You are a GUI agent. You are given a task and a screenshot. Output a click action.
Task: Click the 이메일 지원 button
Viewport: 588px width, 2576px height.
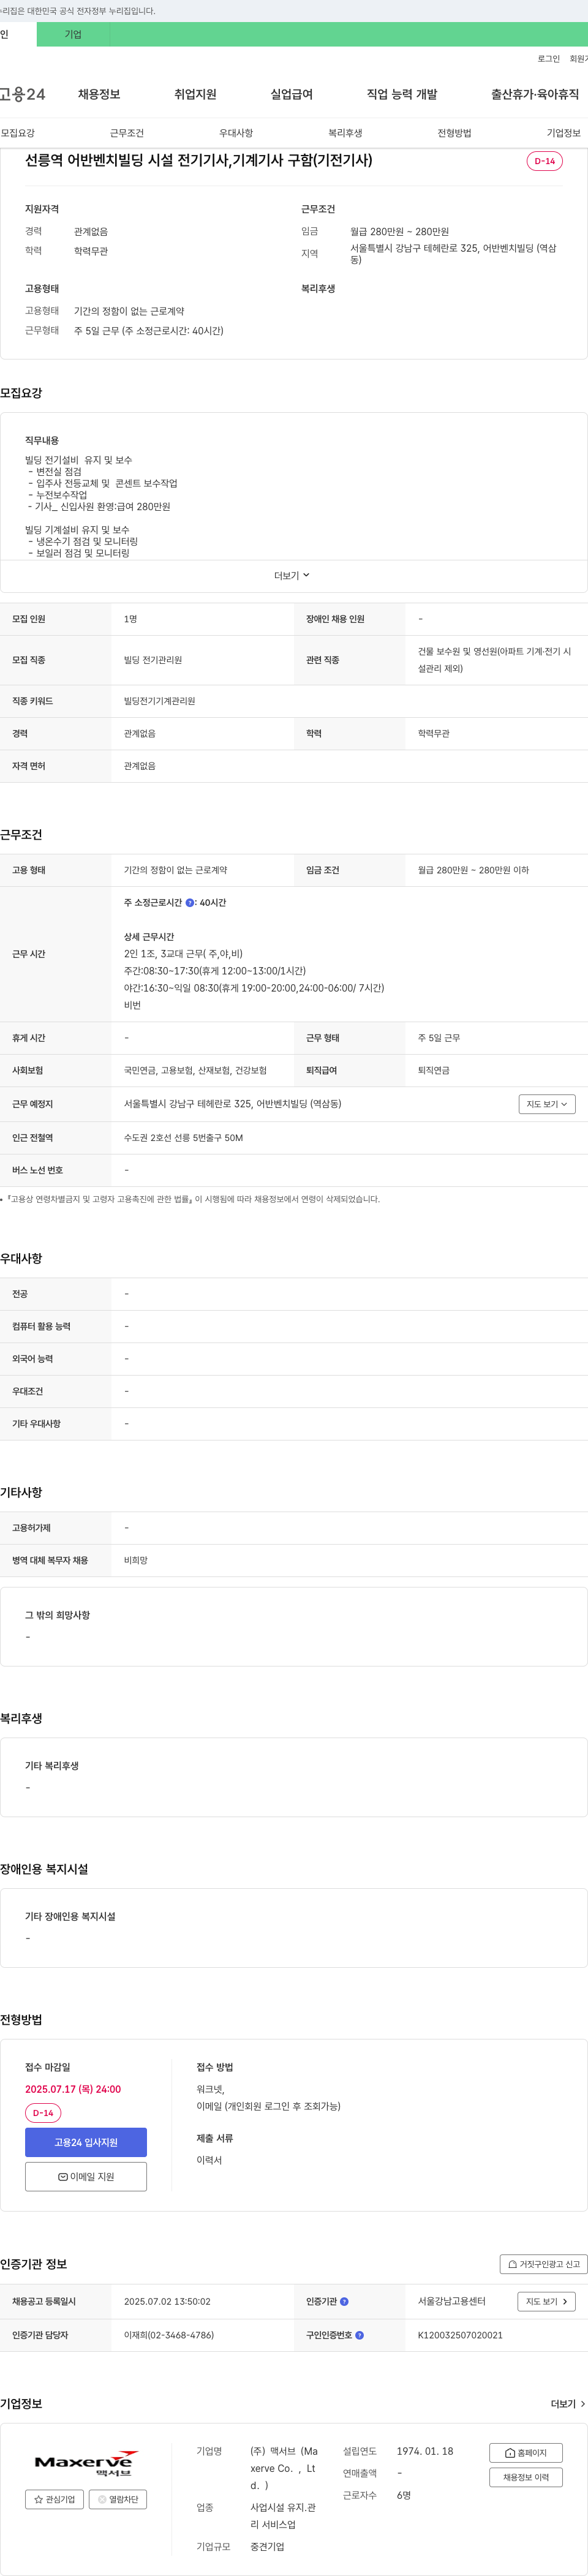86,2176
